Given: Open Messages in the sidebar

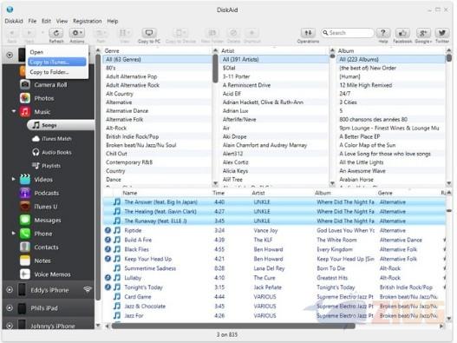Looking at the screenshot, I should (48, 220).
